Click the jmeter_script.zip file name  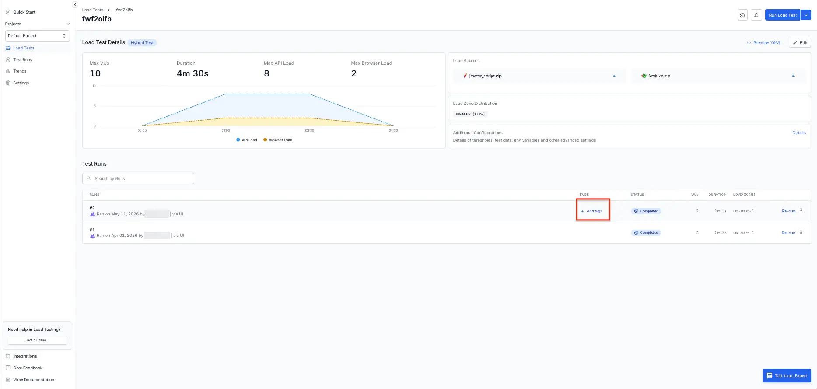pos(485,76)
